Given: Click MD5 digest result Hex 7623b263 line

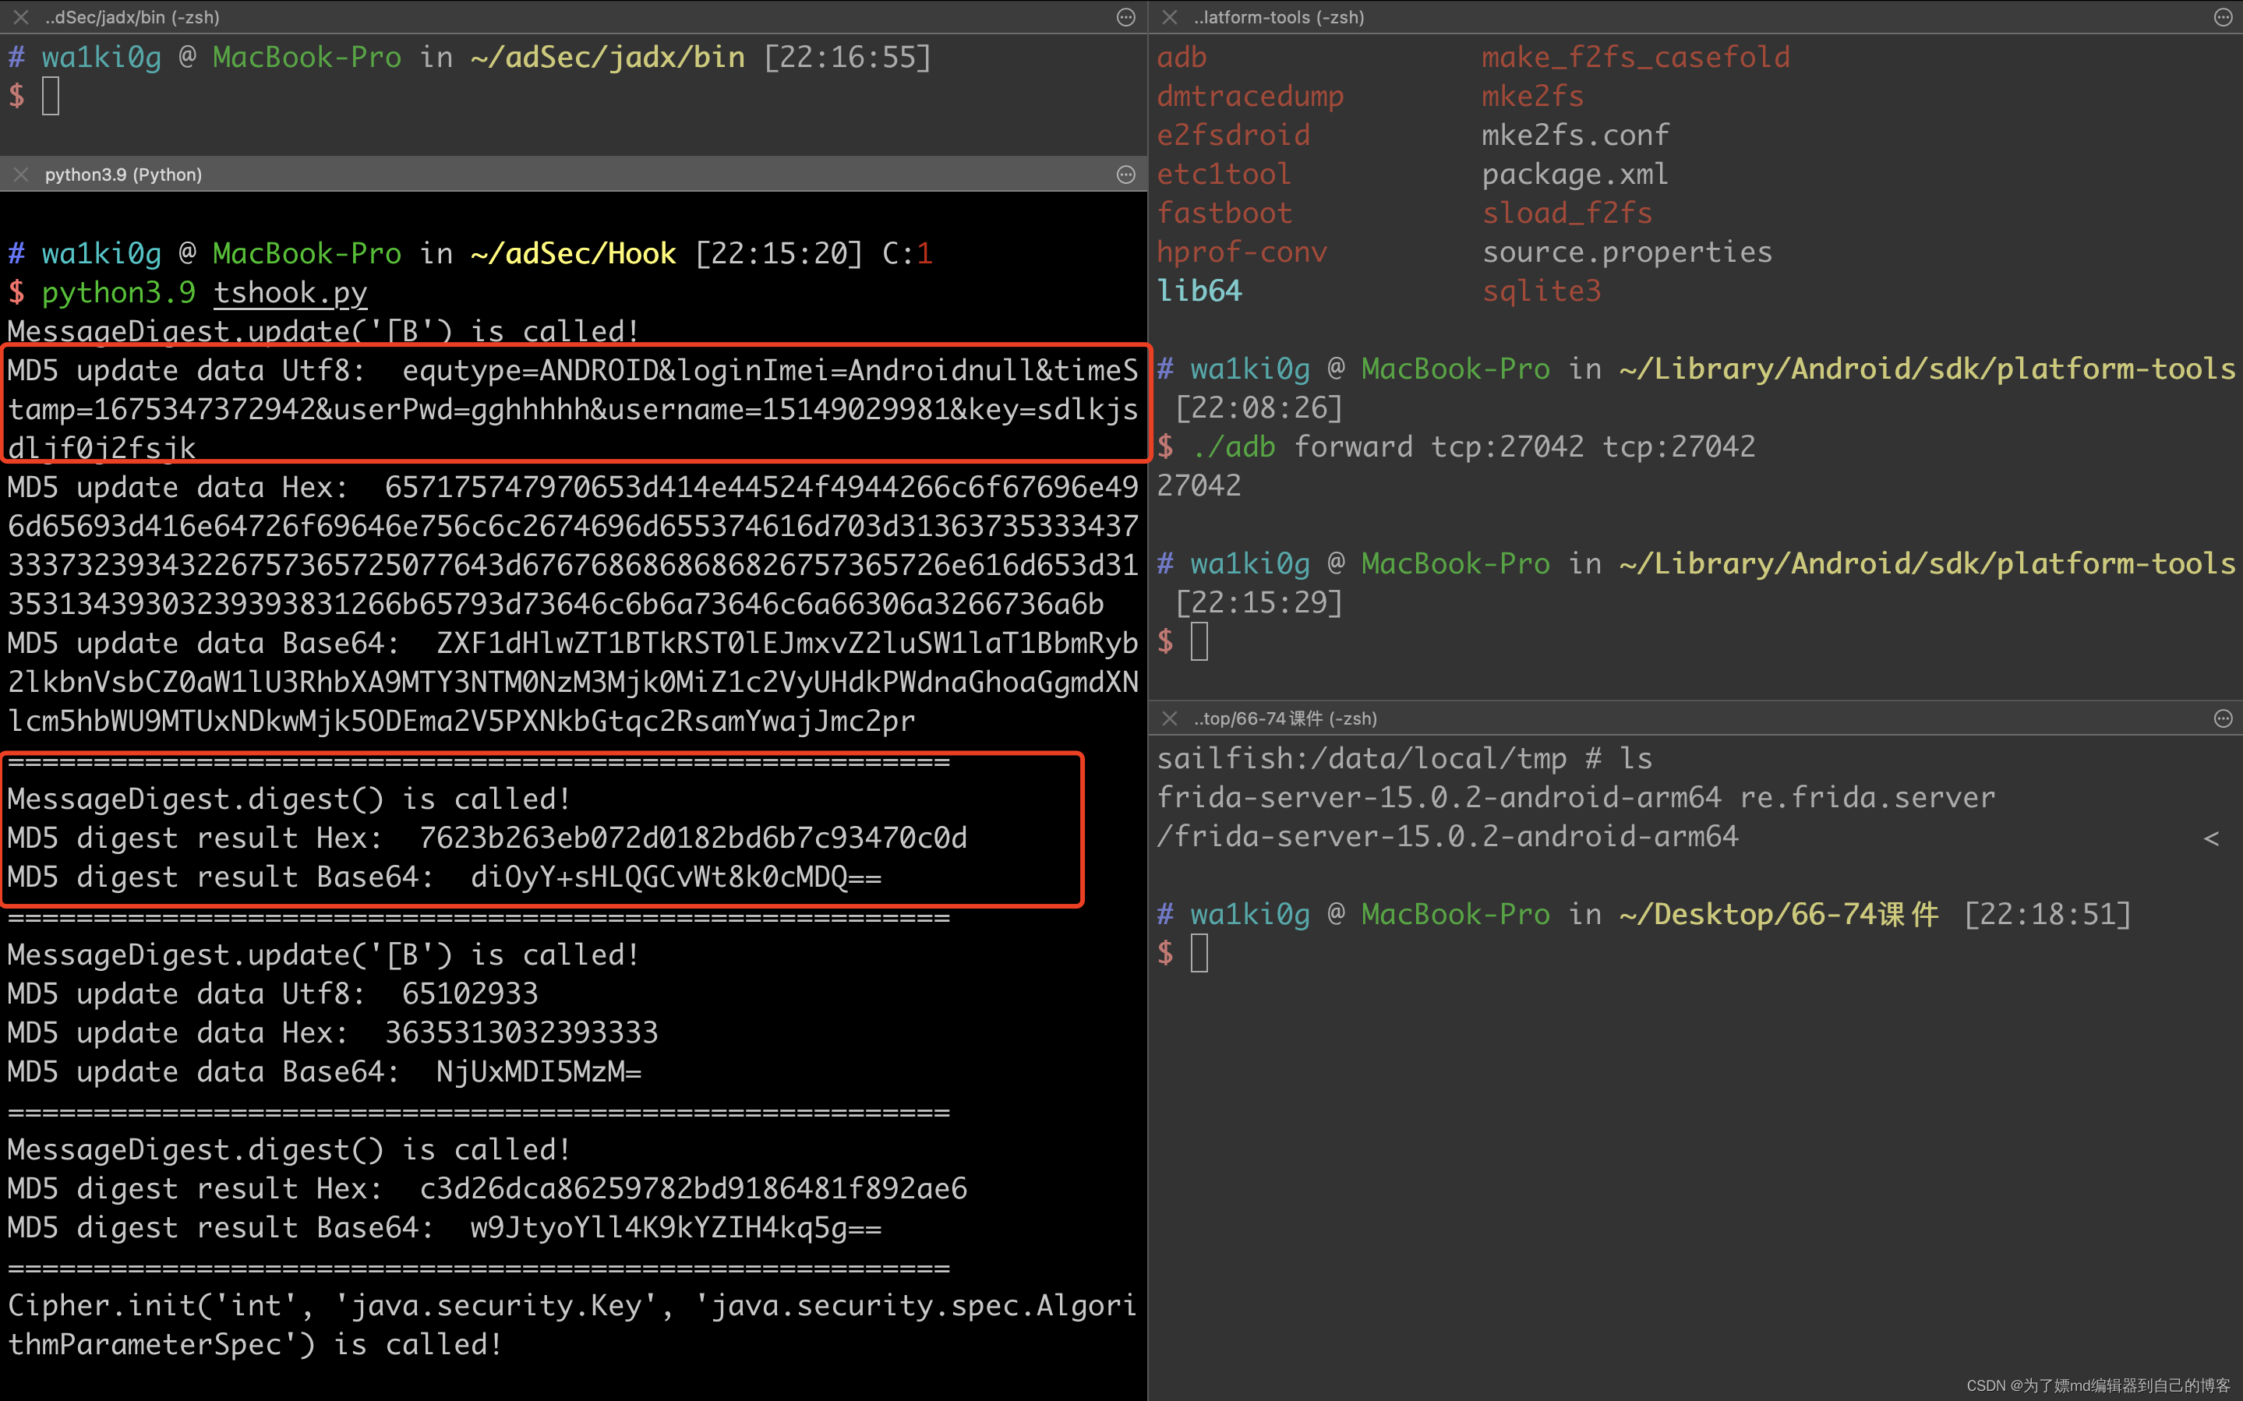Looking at the screenshot, I should point(487,838).
